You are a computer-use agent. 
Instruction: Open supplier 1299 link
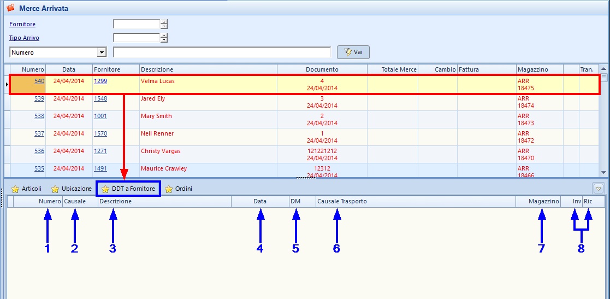tap(100, 81)
